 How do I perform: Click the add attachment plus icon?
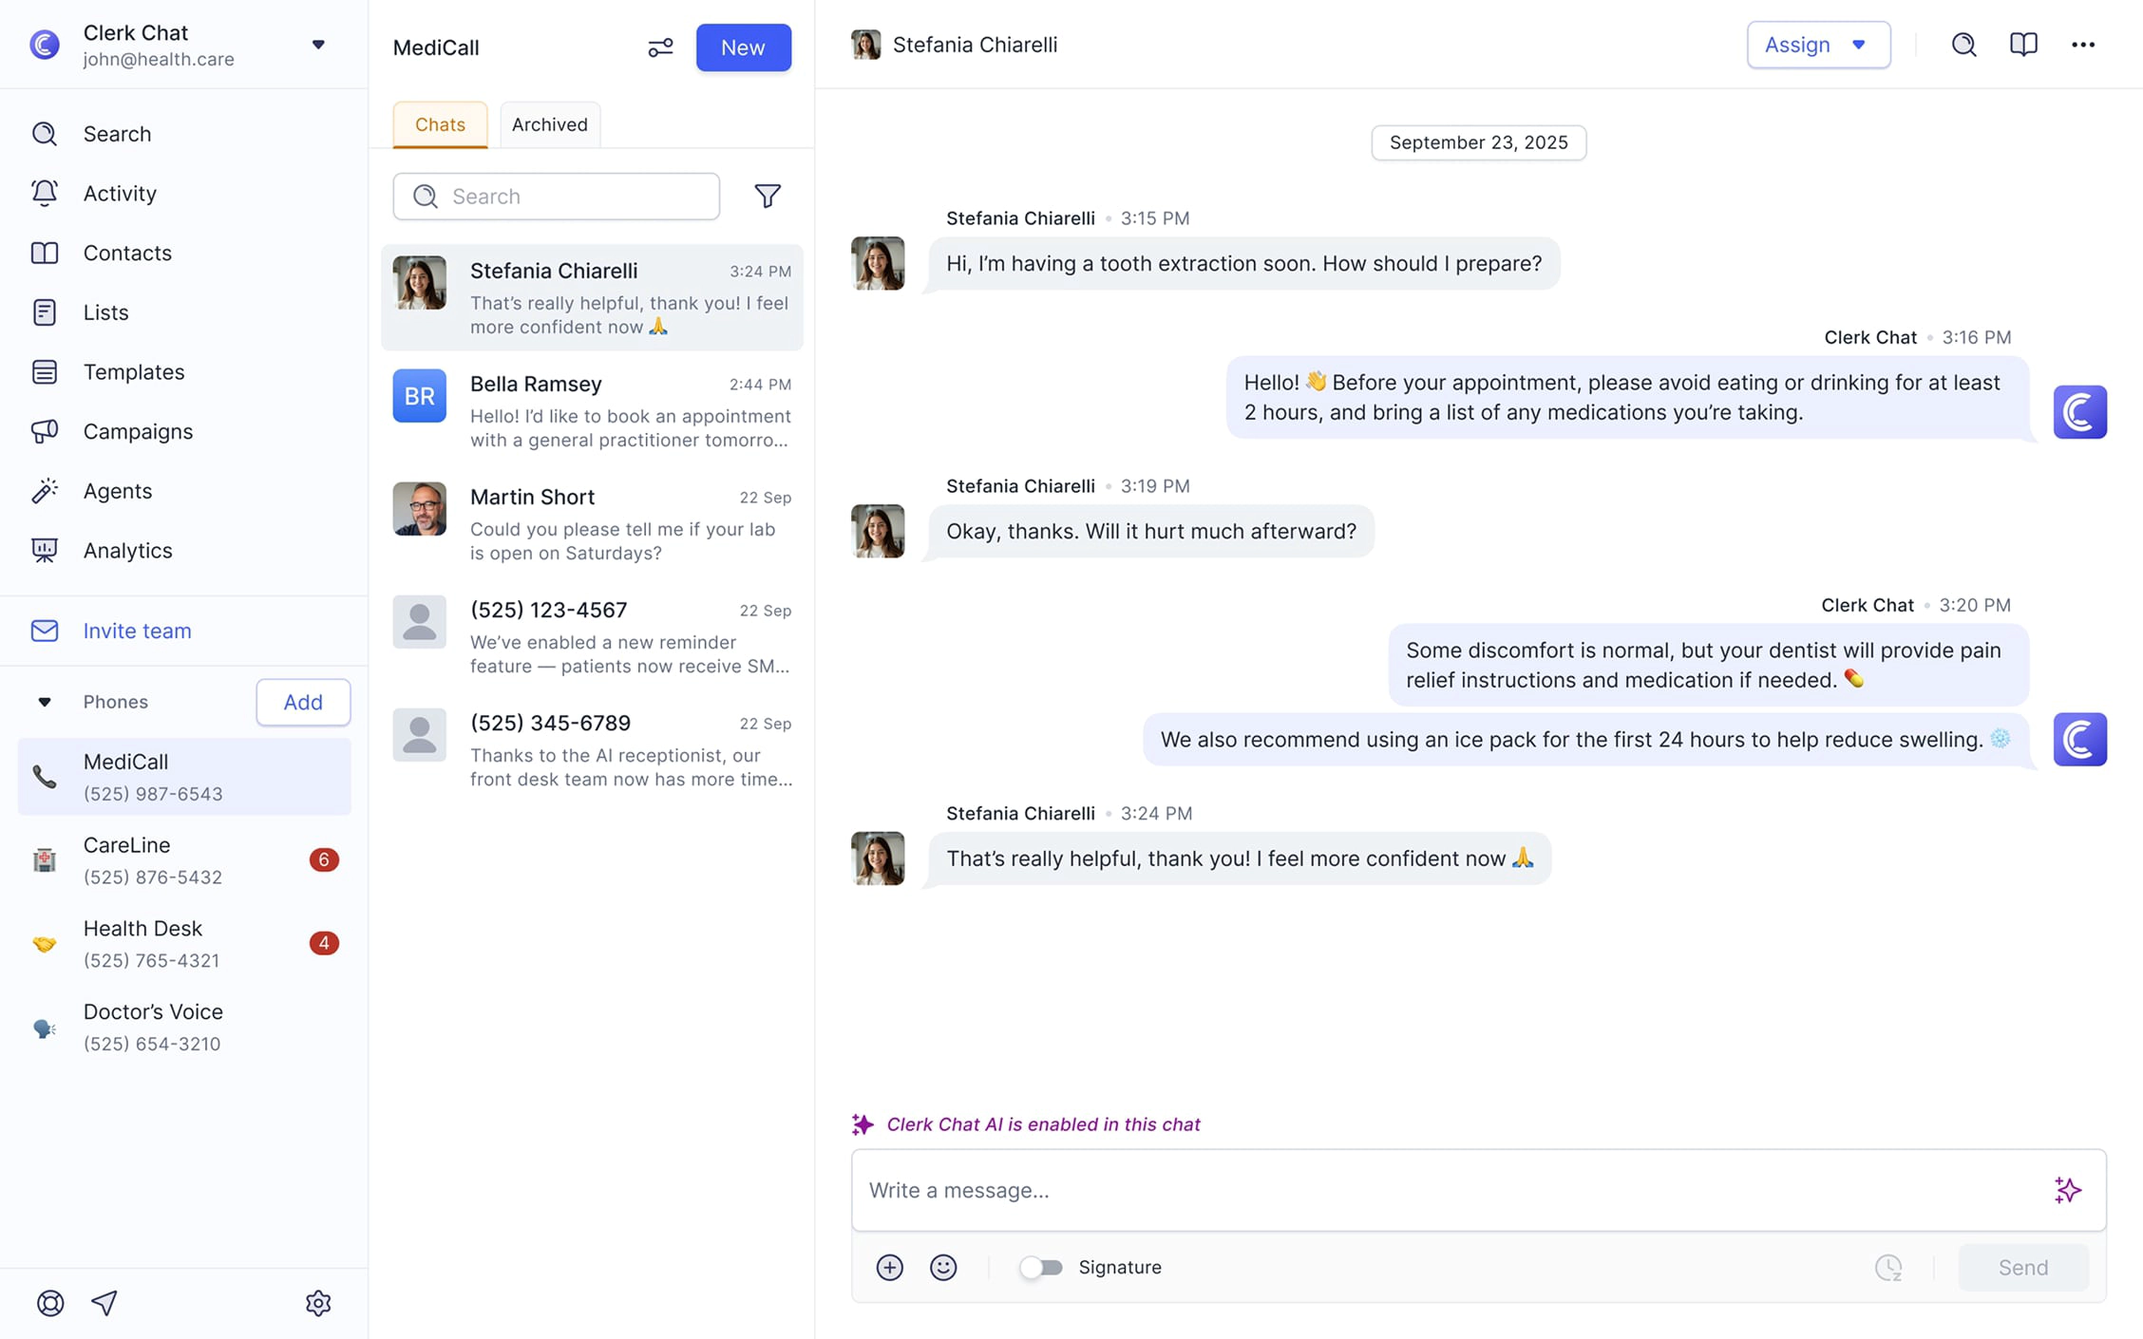pos(889,1267)
